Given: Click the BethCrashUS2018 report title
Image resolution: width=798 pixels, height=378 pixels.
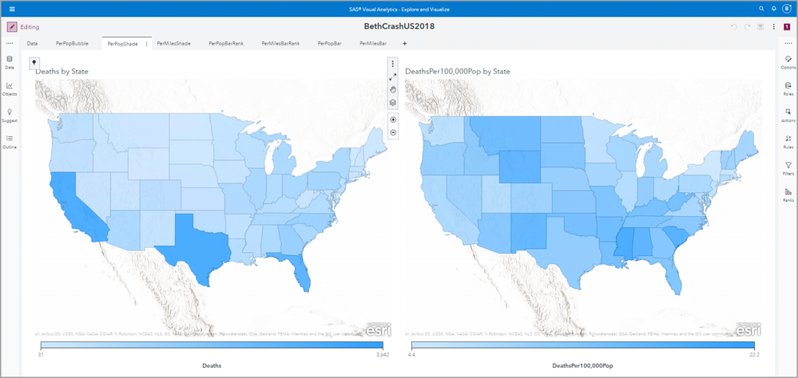Looking at the screenshot, I should (399, 26).
